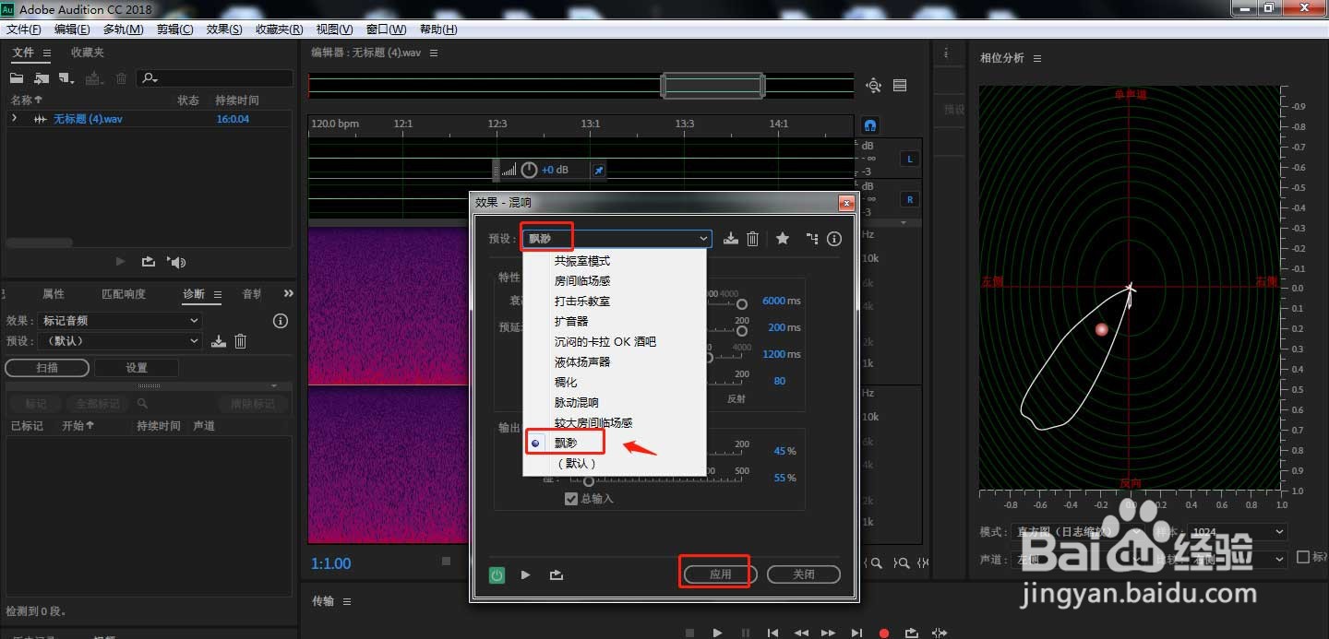Toggle left channel L button
The image size is (1329, 639).
[x=910, y=160]
